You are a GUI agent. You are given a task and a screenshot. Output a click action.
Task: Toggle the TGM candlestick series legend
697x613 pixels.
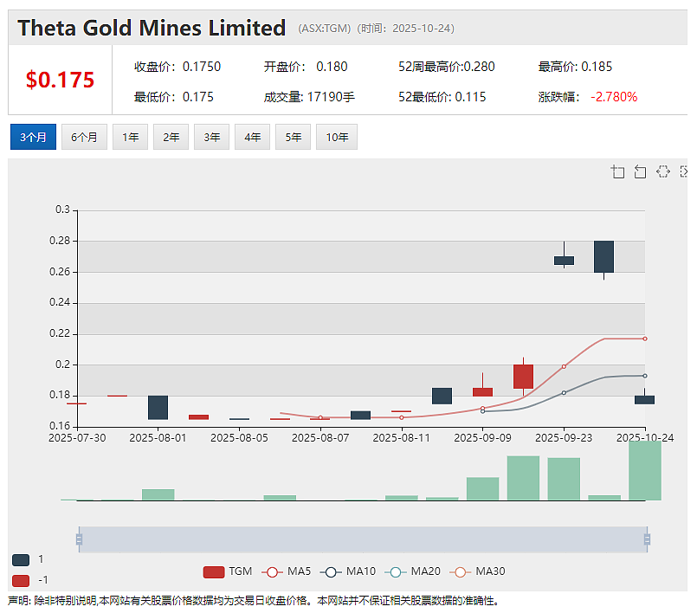pyautogui.click(x=228, y=571)
